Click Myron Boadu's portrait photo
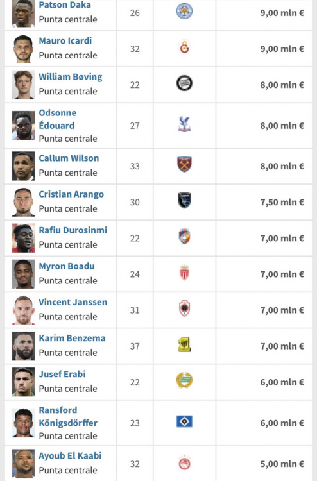 23,274
